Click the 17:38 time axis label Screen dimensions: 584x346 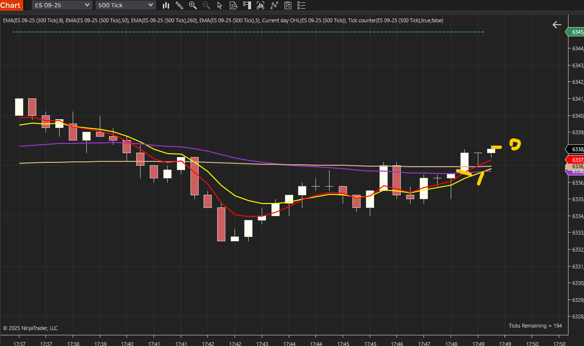point(73,344)
